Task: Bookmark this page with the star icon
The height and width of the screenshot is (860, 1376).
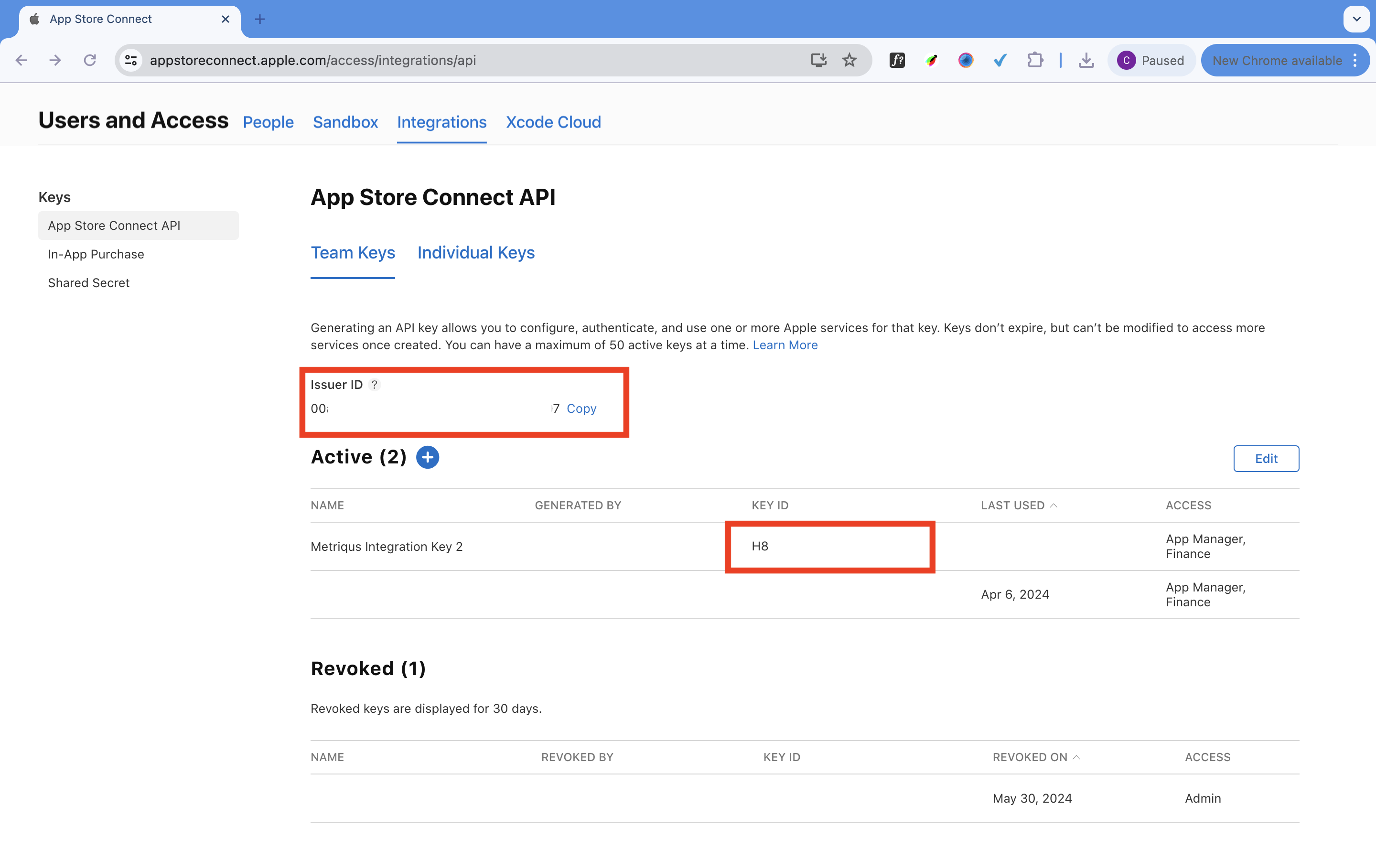Action: point(849,60)
